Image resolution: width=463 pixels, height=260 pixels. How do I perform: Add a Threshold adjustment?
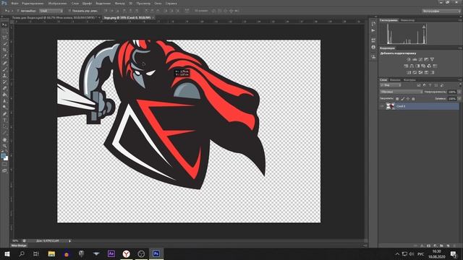click(x=420, y=72)
